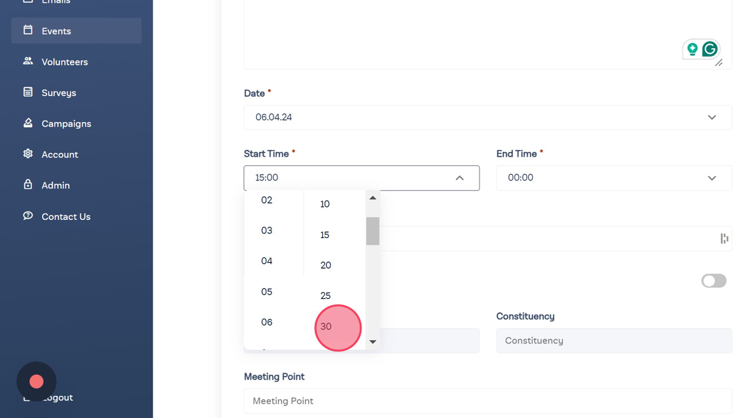Select minute 30 in time picker
Screen dimensions: 747x418
pos(326,327)
